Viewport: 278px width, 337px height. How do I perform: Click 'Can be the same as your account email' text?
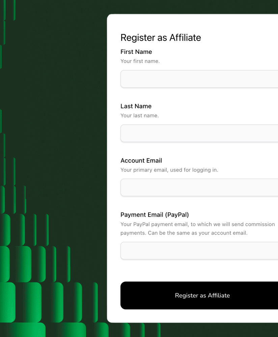coord(197,233)
